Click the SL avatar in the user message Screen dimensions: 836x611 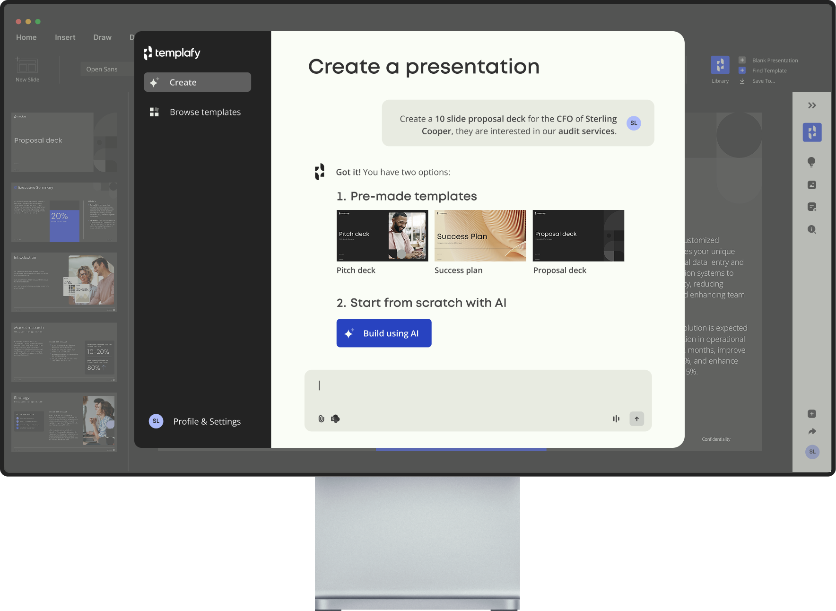pos(634,123)
